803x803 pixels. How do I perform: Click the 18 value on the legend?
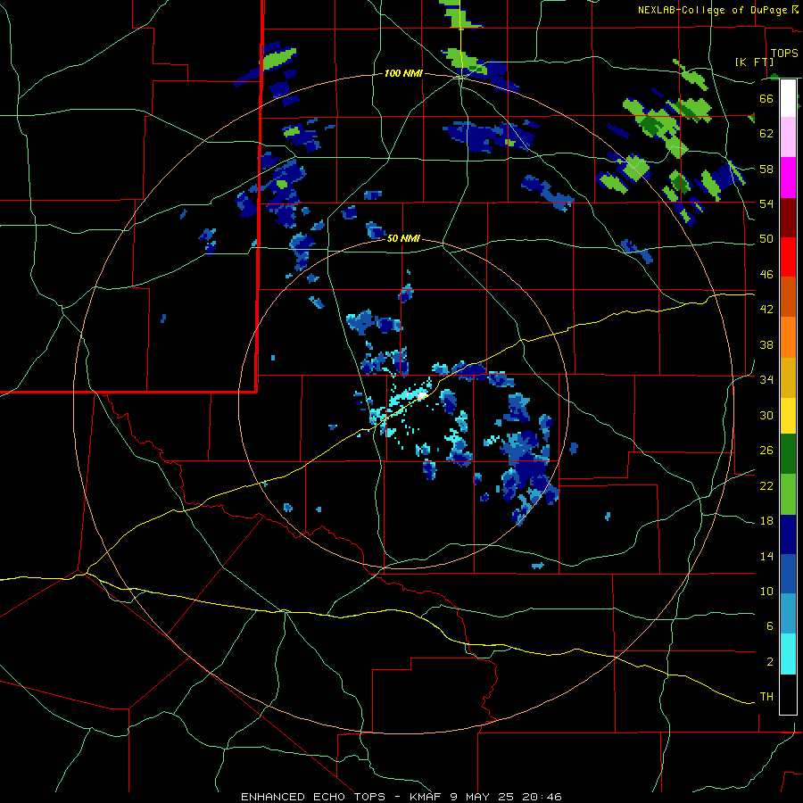pos(766,521)
